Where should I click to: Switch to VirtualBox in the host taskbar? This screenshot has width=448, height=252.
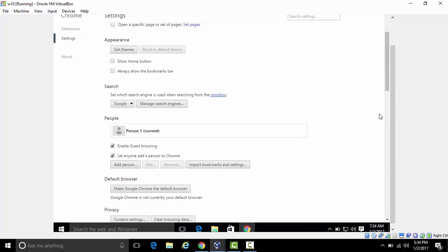point(217,246)
